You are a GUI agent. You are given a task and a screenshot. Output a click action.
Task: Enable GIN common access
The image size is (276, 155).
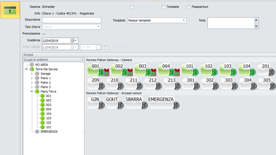96,103
